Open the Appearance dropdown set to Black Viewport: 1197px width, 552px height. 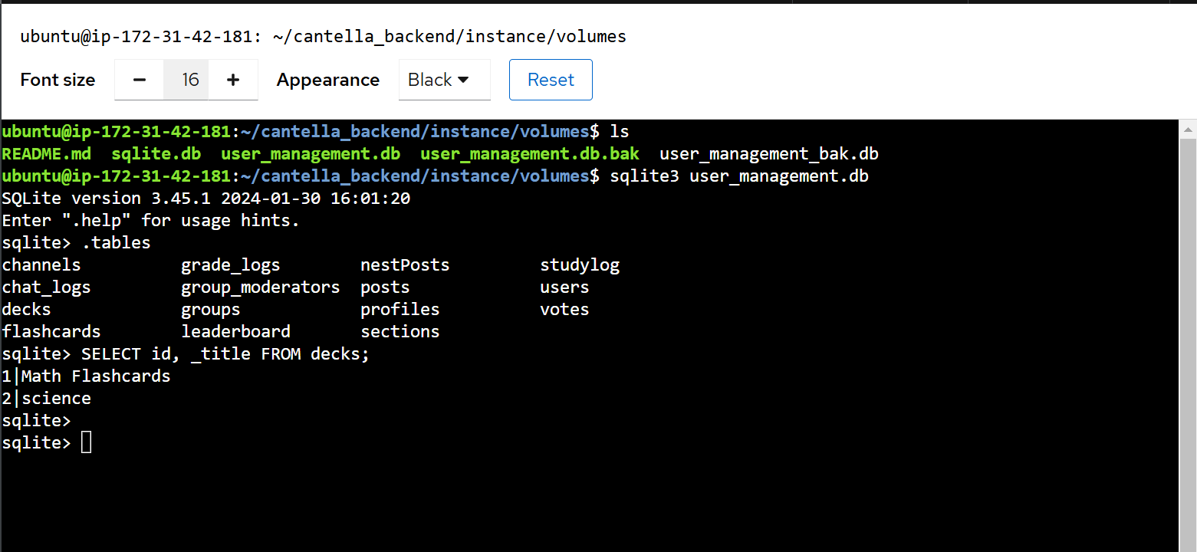click(x=444, y=80)
